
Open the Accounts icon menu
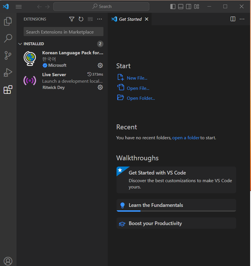click(8, 261)
